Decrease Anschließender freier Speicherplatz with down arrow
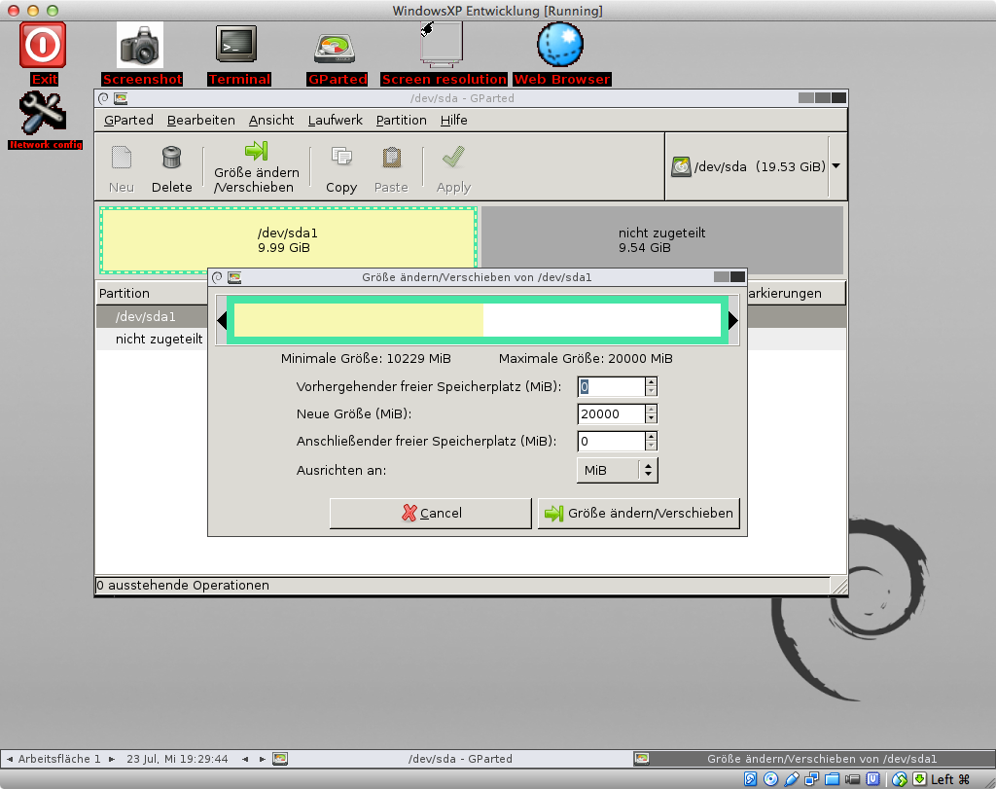The image size is (996, 789). 651,446
